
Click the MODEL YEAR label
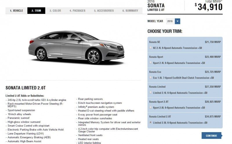click(x=155, y=21)
